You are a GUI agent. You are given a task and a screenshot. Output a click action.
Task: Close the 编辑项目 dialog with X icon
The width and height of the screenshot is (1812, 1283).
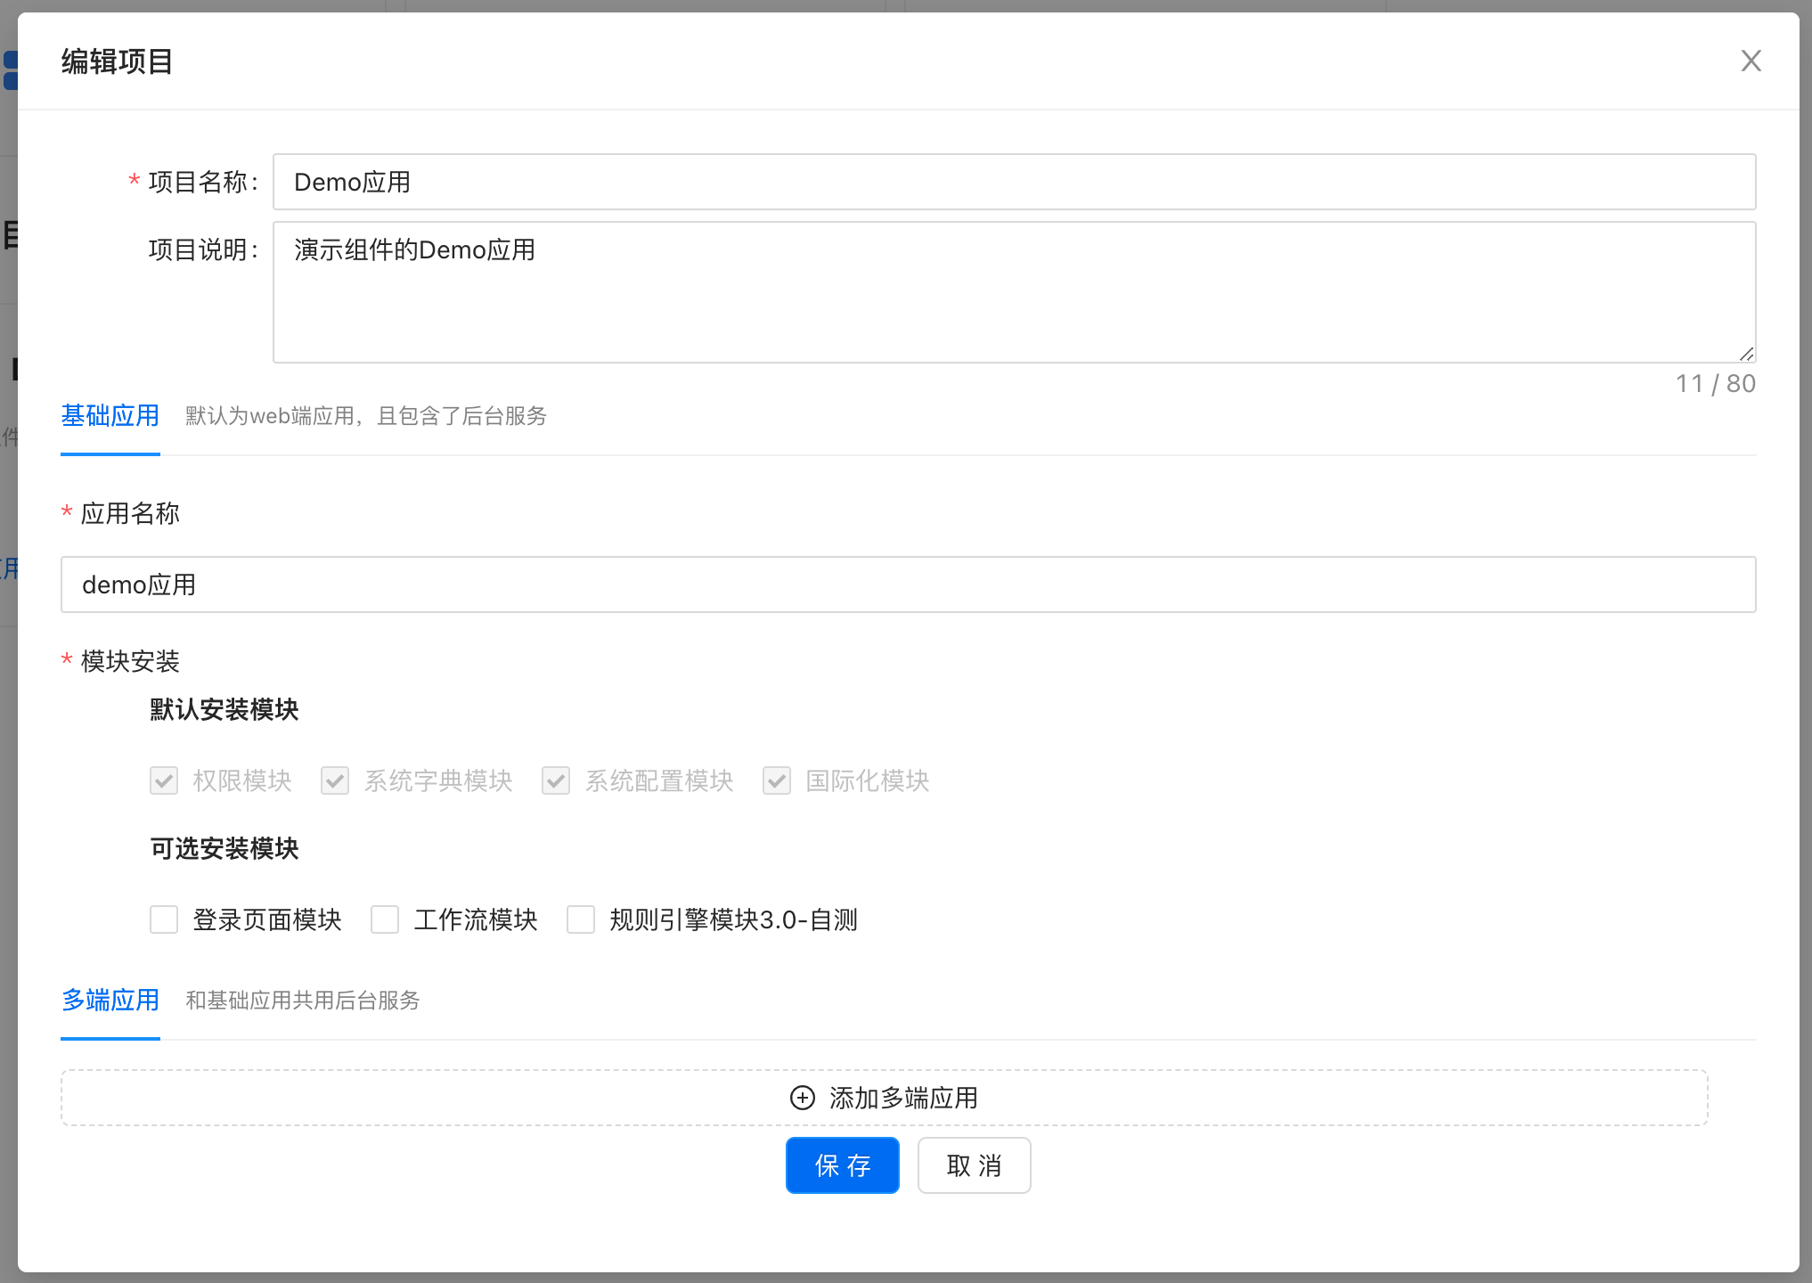coord(1751,61)
